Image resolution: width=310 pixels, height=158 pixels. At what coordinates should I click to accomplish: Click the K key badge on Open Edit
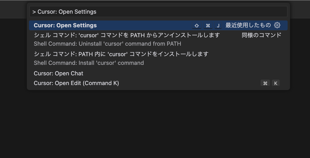click(x=276, y=83)
